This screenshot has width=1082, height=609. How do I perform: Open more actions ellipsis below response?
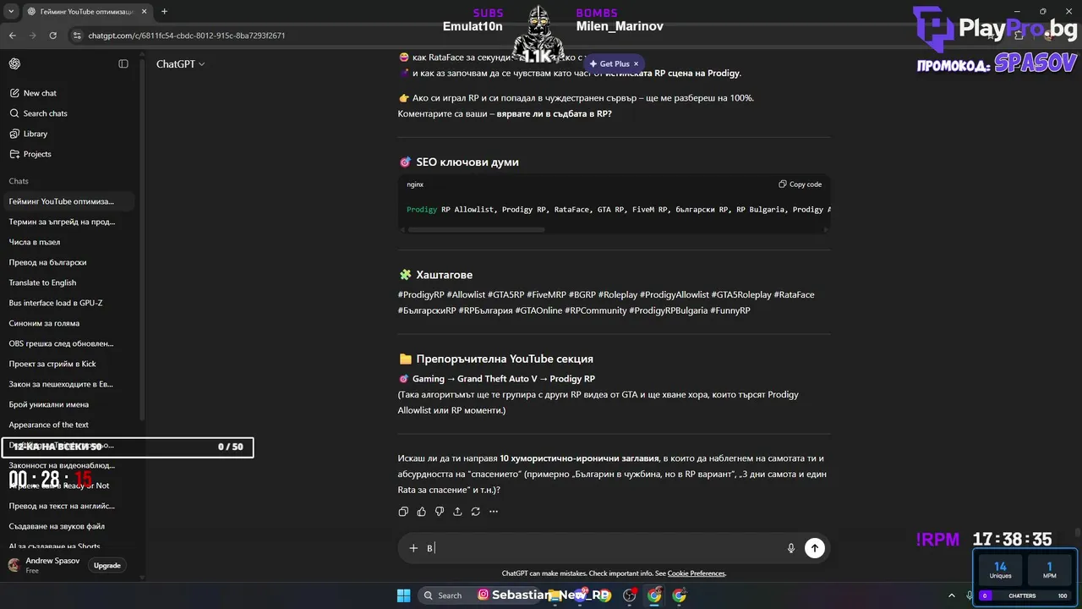coord(494,511)
